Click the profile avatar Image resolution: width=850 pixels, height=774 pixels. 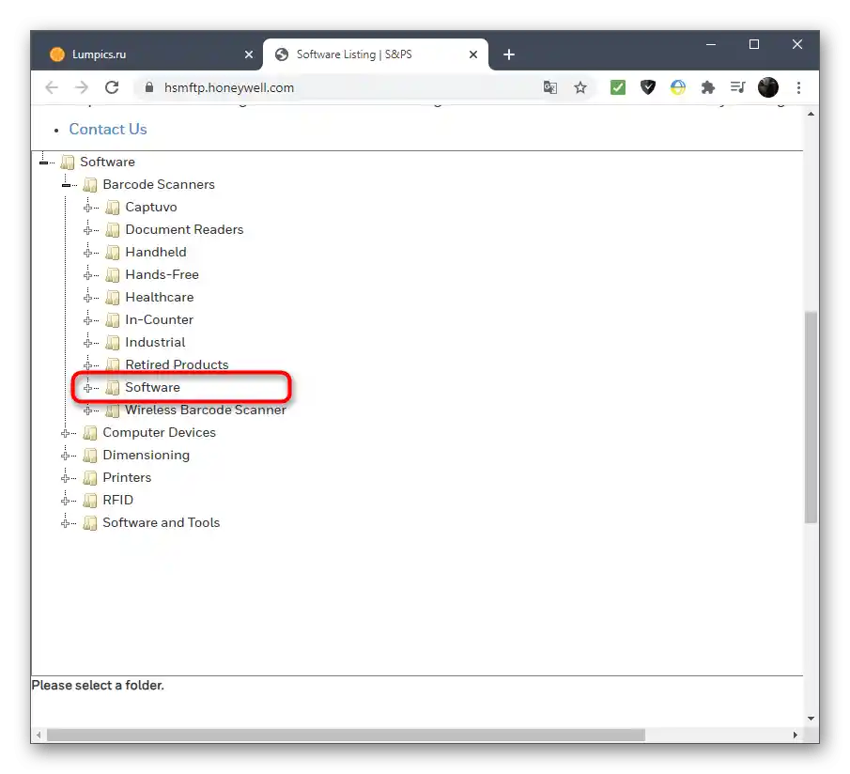768,87
